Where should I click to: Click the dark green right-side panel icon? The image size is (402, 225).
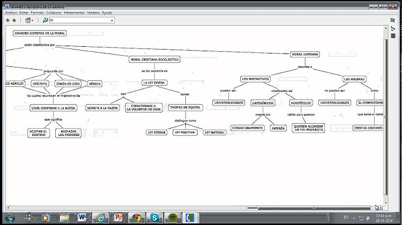tap(393, 36)
